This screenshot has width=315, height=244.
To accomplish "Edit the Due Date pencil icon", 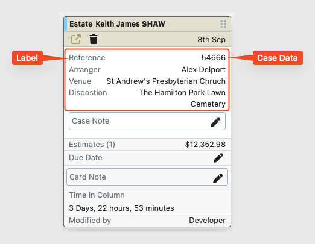I will point(218,158).
